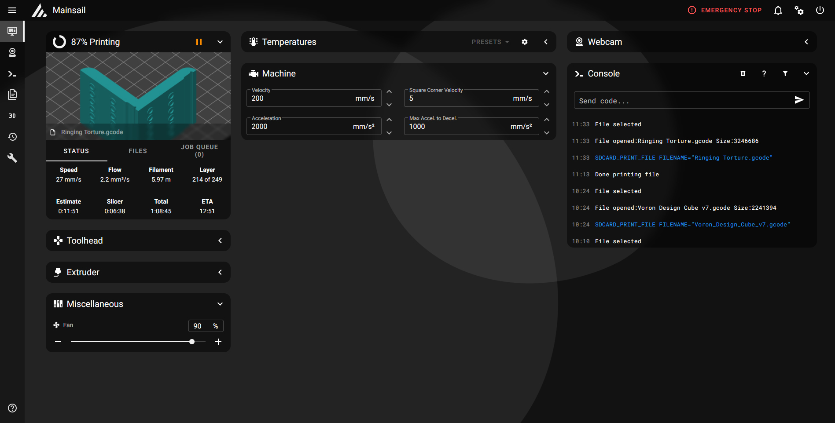Switch to the Job Queue tab

coord(199,151)
